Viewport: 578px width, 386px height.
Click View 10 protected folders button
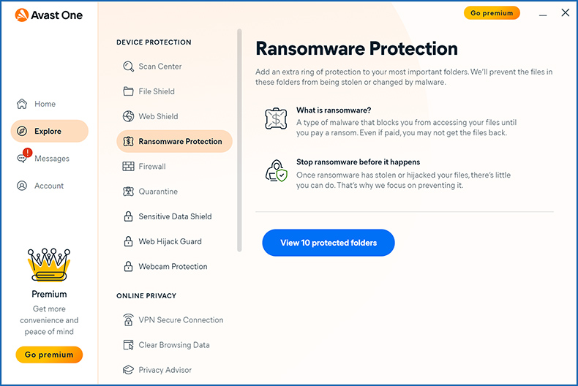[329, 243]
